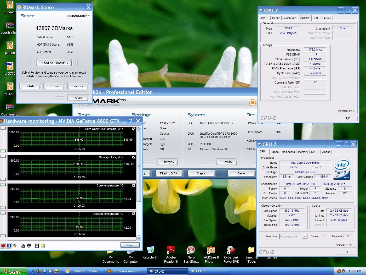Open the Bench & Tools desktop folder

click(x=251, y=255)
